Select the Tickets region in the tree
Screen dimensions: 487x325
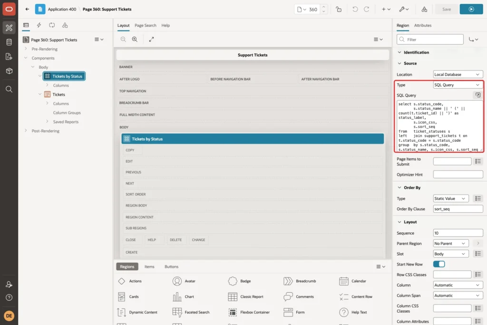[x=58, y=95]
